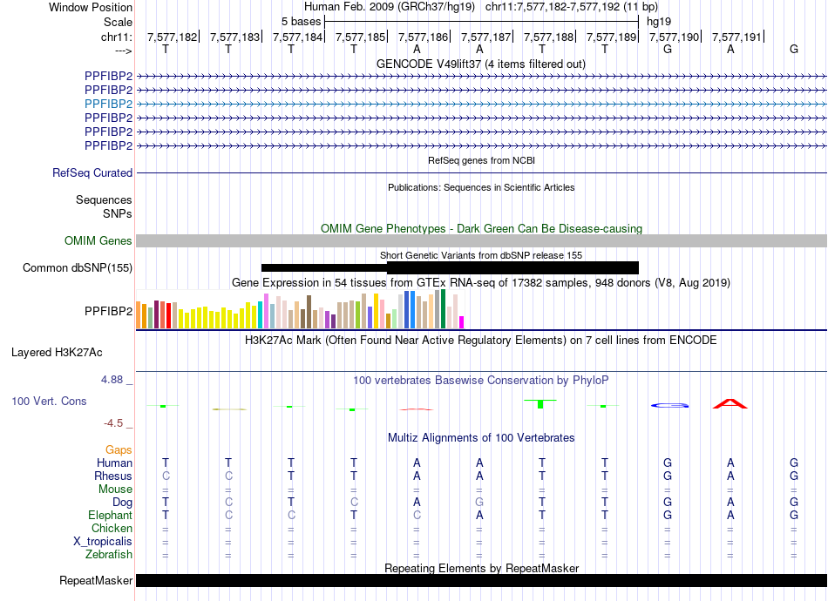Click the Rhesus alignment row label
The width and height of the screenshot is (828, 601).
coord(113,476)
